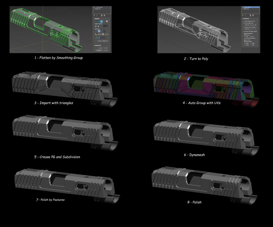Click the green wireframe viewport in step 1
The height and width of the screenshot is (227, 273).
tap(51, 30)
